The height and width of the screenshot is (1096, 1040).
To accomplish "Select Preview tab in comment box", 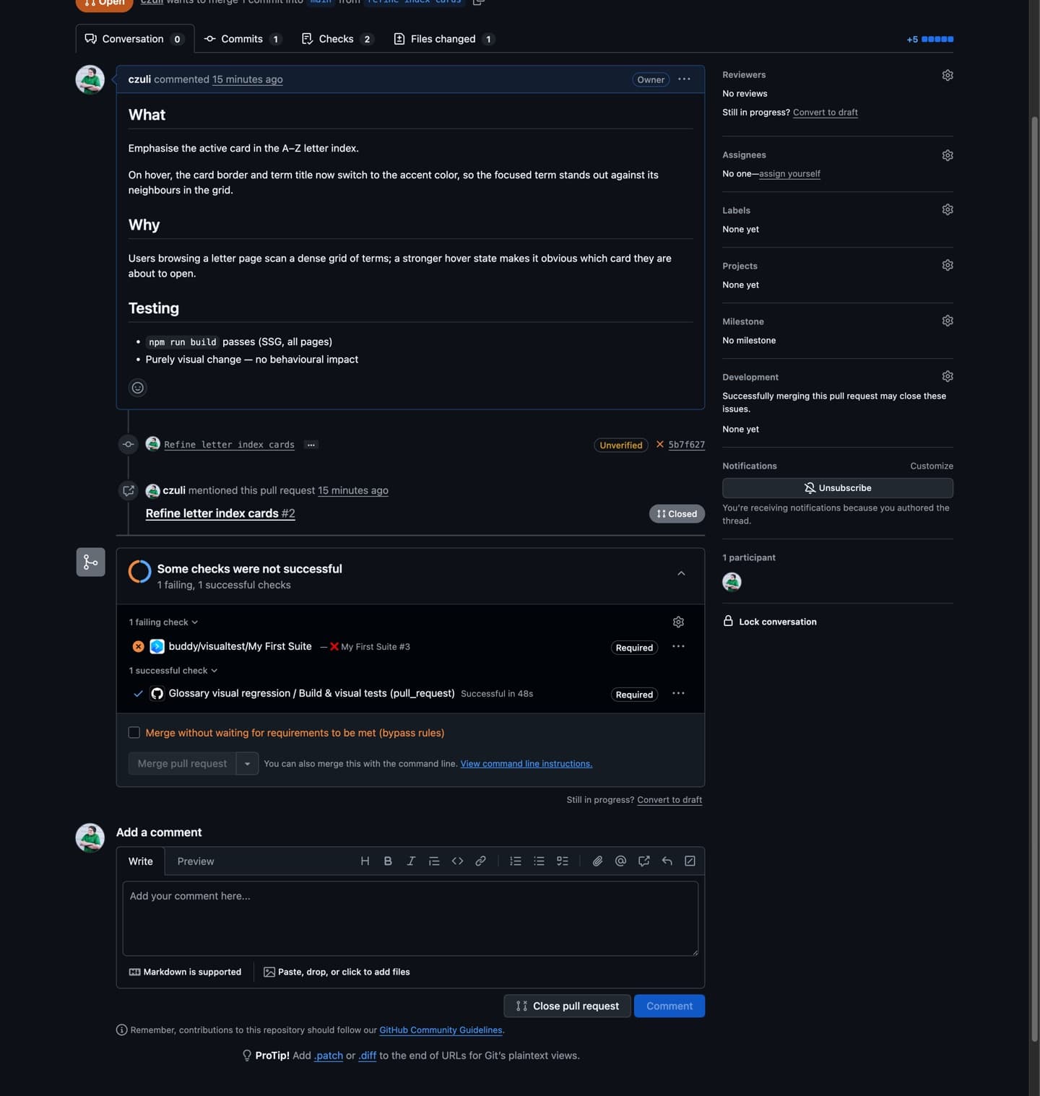I will [x=196, y=861].
